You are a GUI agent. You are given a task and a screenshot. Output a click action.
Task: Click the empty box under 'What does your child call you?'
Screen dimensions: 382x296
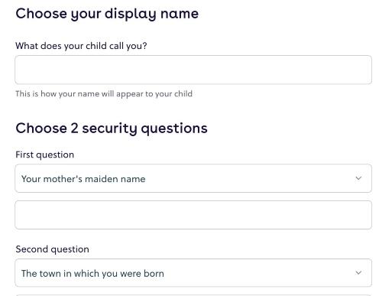pyautogui.click(x=193, y=70)
